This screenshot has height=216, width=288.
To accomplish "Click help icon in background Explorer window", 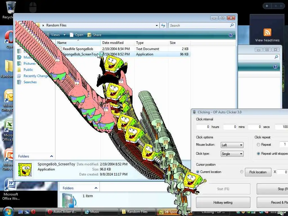I will tap(275, 66).
